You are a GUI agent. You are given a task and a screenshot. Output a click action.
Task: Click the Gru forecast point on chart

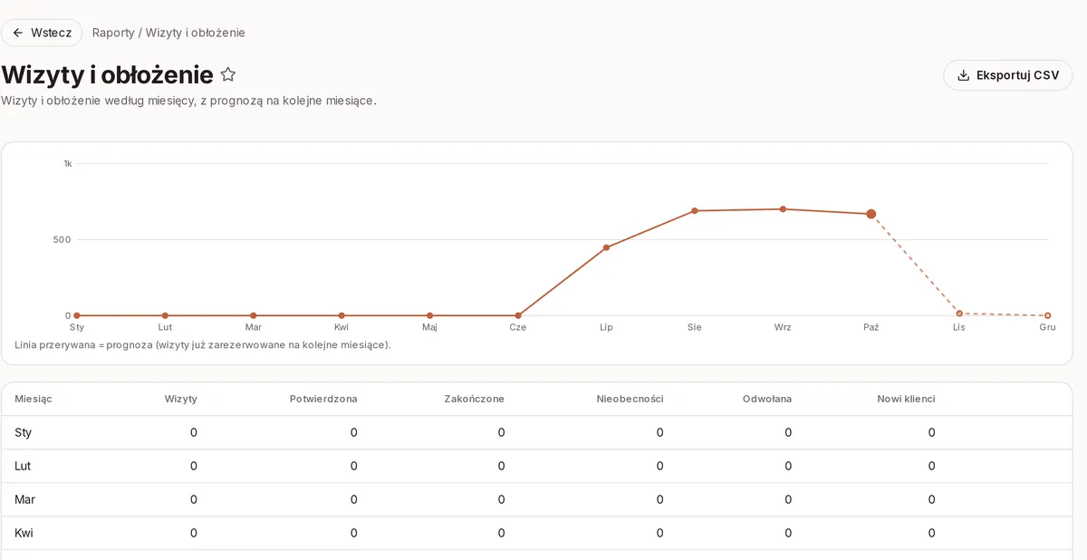(1048, 315)
